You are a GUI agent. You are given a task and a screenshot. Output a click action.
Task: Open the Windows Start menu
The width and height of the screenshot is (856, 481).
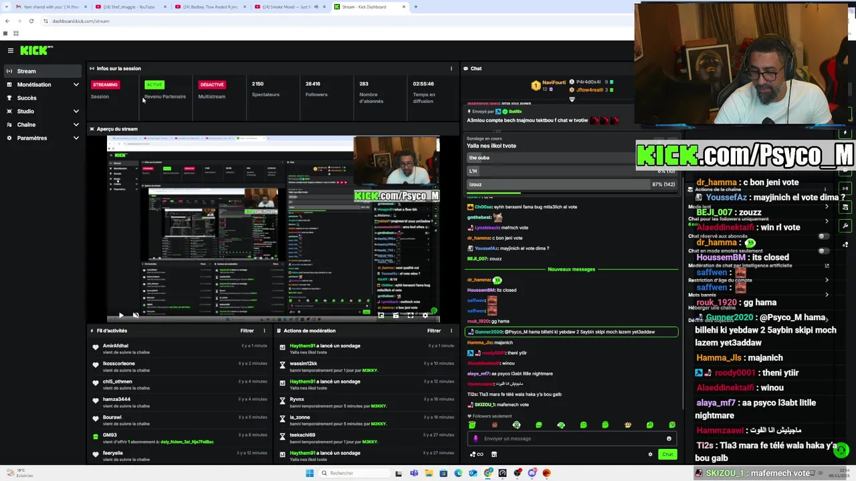coord(310,473)
